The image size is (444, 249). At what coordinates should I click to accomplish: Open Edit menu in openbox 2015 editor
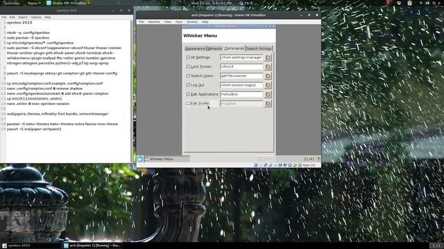12,17
